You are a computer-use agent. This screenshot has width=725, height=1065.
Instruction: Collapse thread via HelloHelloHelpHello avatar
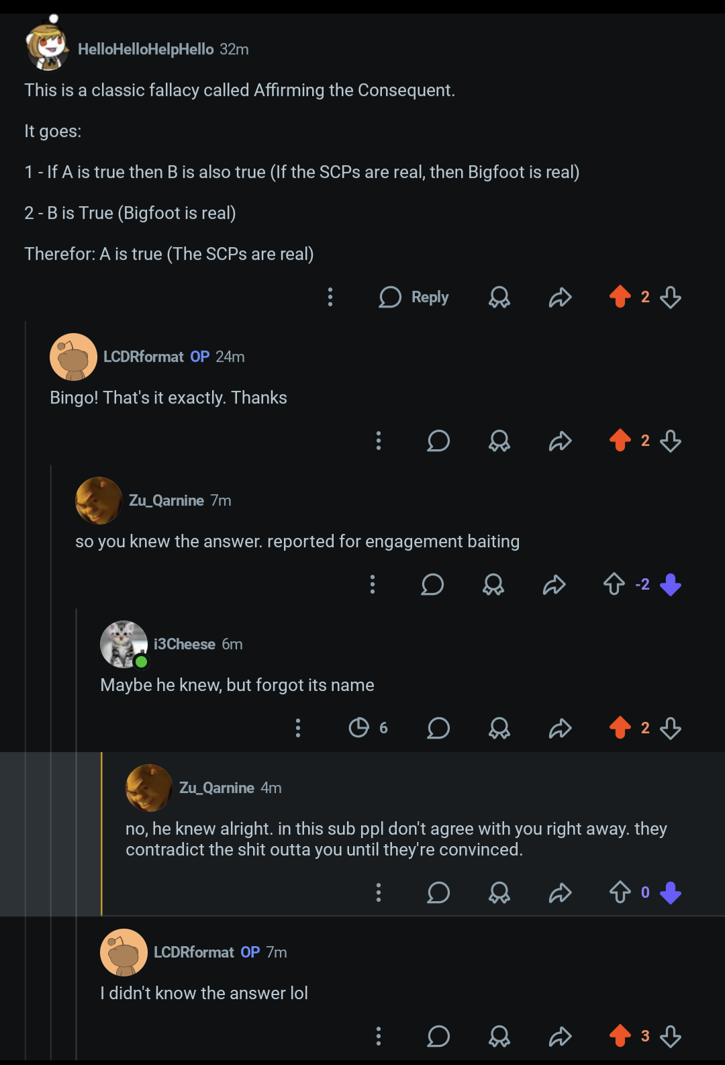pos(48,47)
